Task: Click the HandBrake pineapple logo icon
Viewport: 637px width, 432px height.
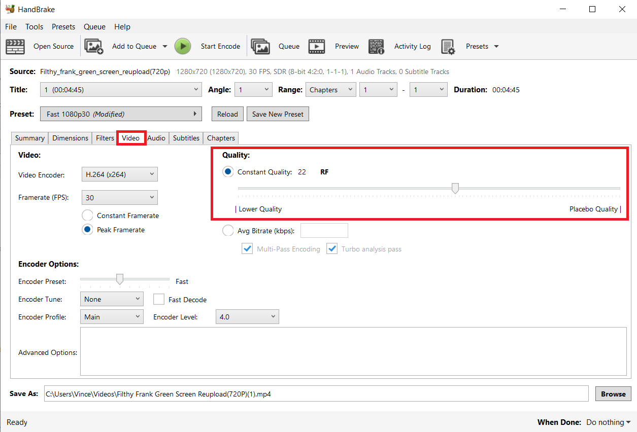Action: [x=11, y=9]
